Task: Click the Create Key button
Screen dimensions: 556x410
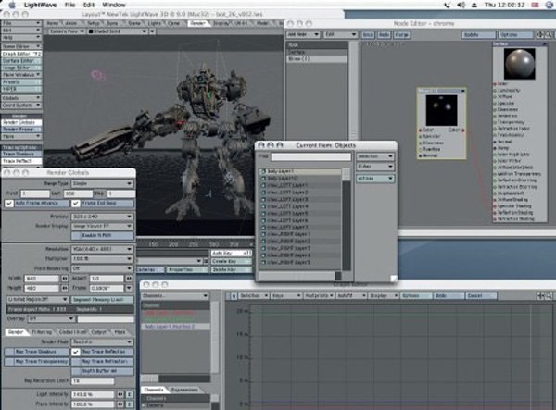Action: point(226,261)
